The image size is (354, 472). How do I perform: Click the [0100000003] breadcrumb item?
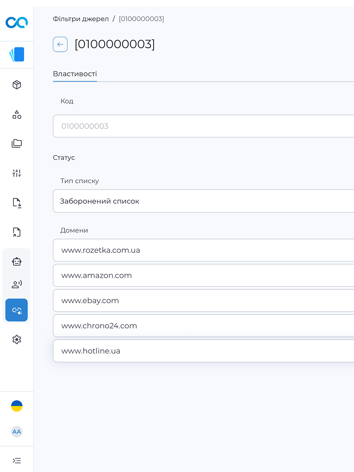141,19
